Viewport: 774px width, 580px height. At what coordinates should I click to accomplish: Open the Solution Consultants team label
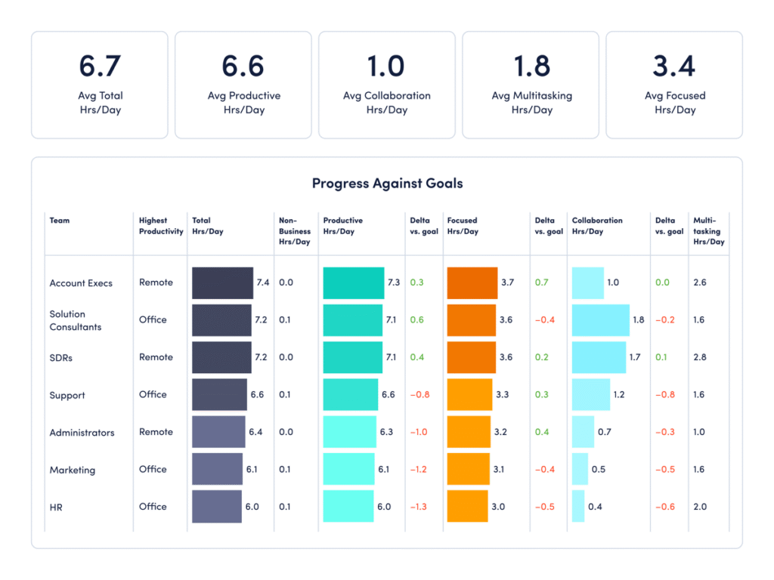(x=76, y=320)
